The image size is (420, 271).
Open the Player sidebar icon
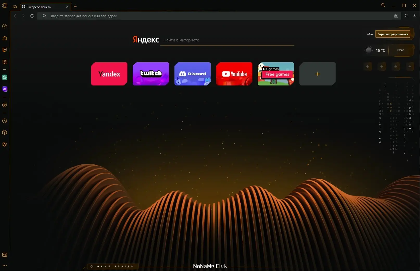5,105
